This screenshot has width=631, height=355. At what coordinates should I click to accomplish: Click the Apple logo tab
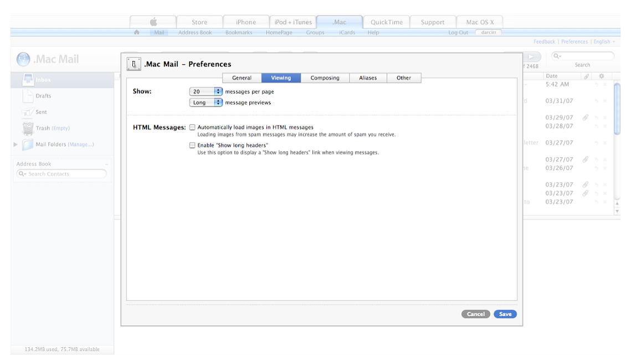[x=153, y=22]
